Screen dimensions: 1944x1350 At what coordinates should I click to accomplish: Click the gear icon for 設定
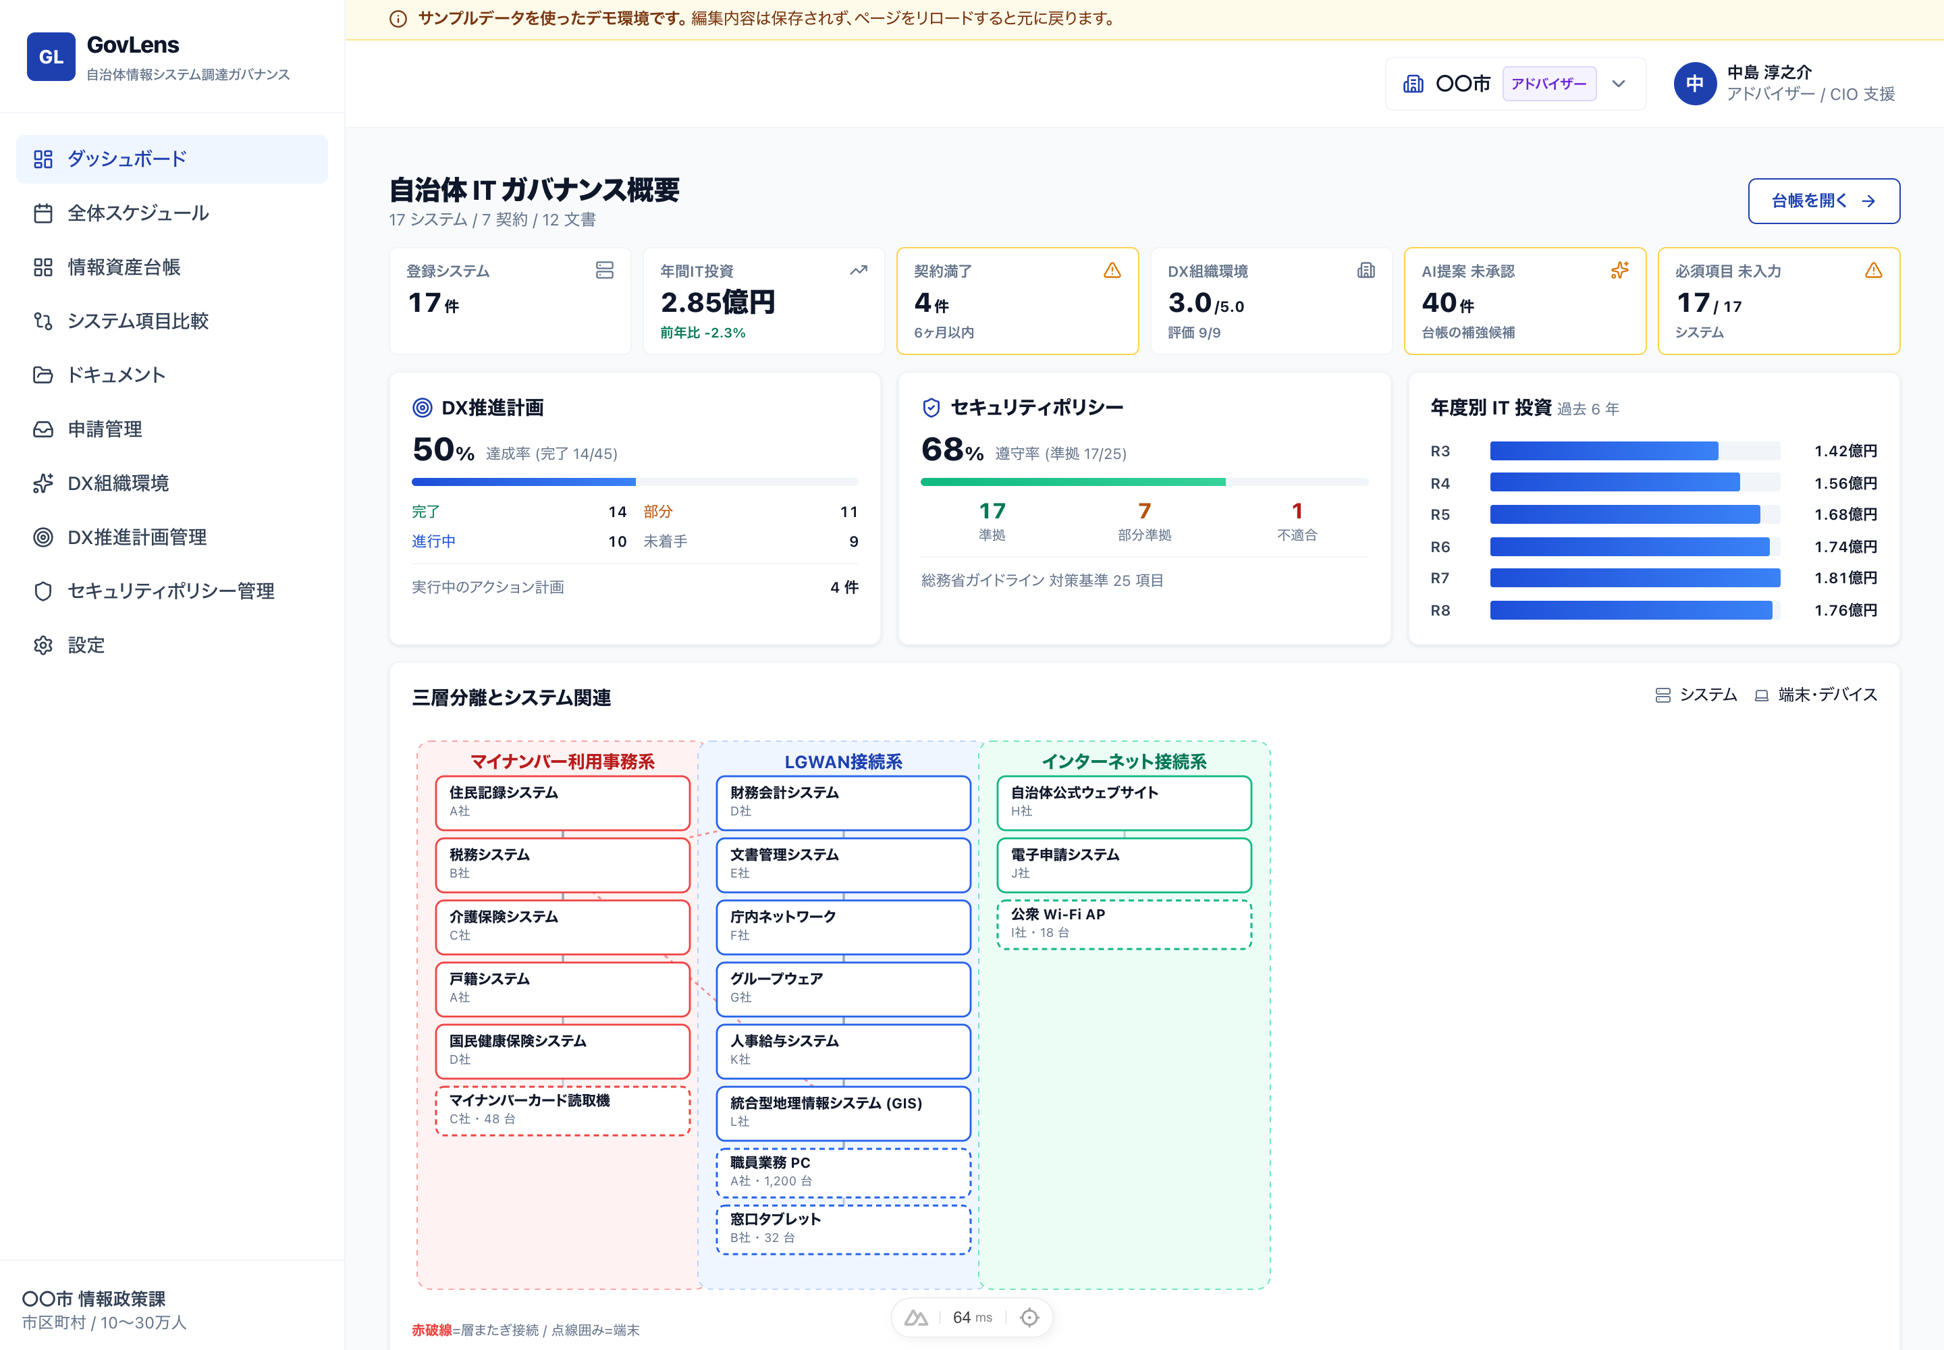(43, 645)
